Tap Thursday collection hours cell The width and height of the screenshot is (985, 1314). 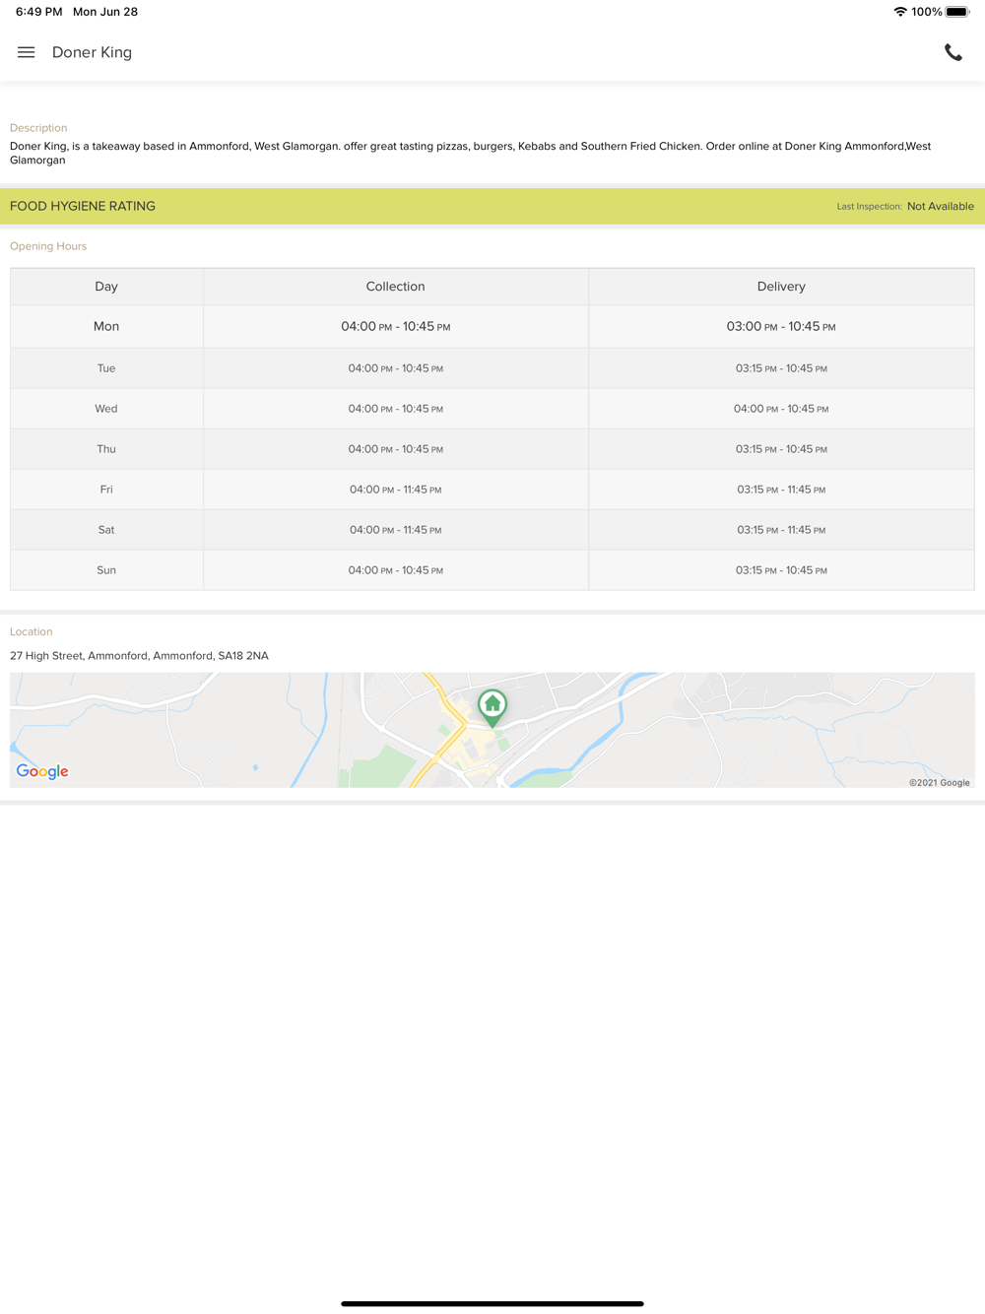point(396,449)
